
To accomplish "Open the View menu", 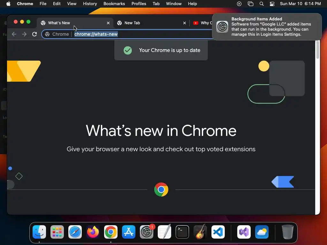I will [x=72, y=4].
